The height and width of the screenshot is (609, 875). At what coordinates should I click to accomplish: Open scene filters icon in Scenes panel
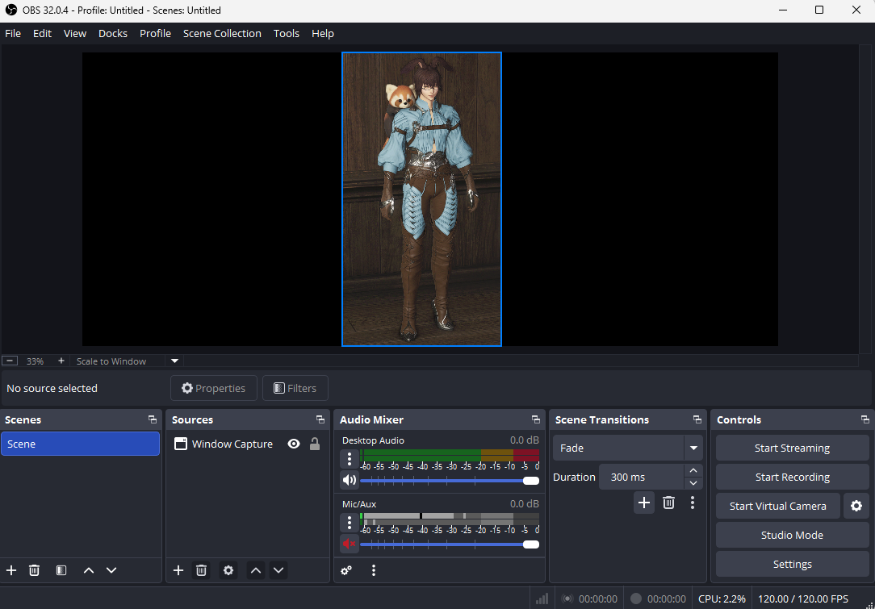pos(61,570)
